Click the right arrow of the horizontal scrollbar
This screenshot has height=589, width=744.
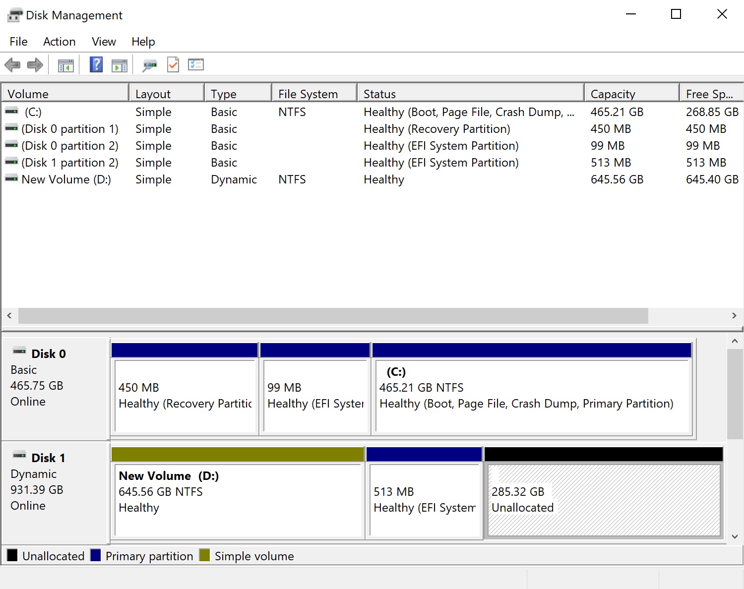click(x=735, y=316)
